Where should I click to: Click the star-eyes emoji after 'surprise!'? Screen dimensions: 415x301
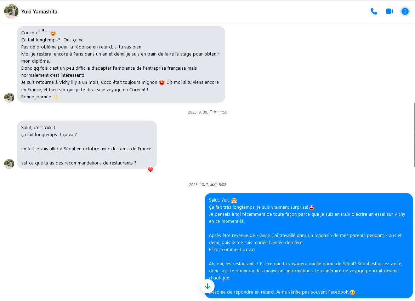(x=312, y=208)
